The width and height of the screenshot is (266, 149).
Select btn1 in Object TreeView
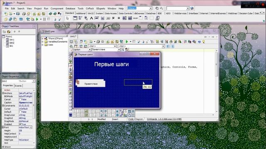pos(12,40)
